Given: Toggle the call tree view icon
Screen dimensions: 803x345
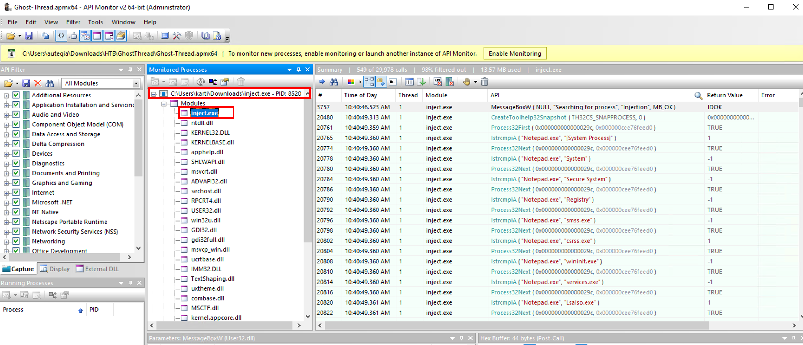Looking at the screenshot, I should tap(369, 82).
